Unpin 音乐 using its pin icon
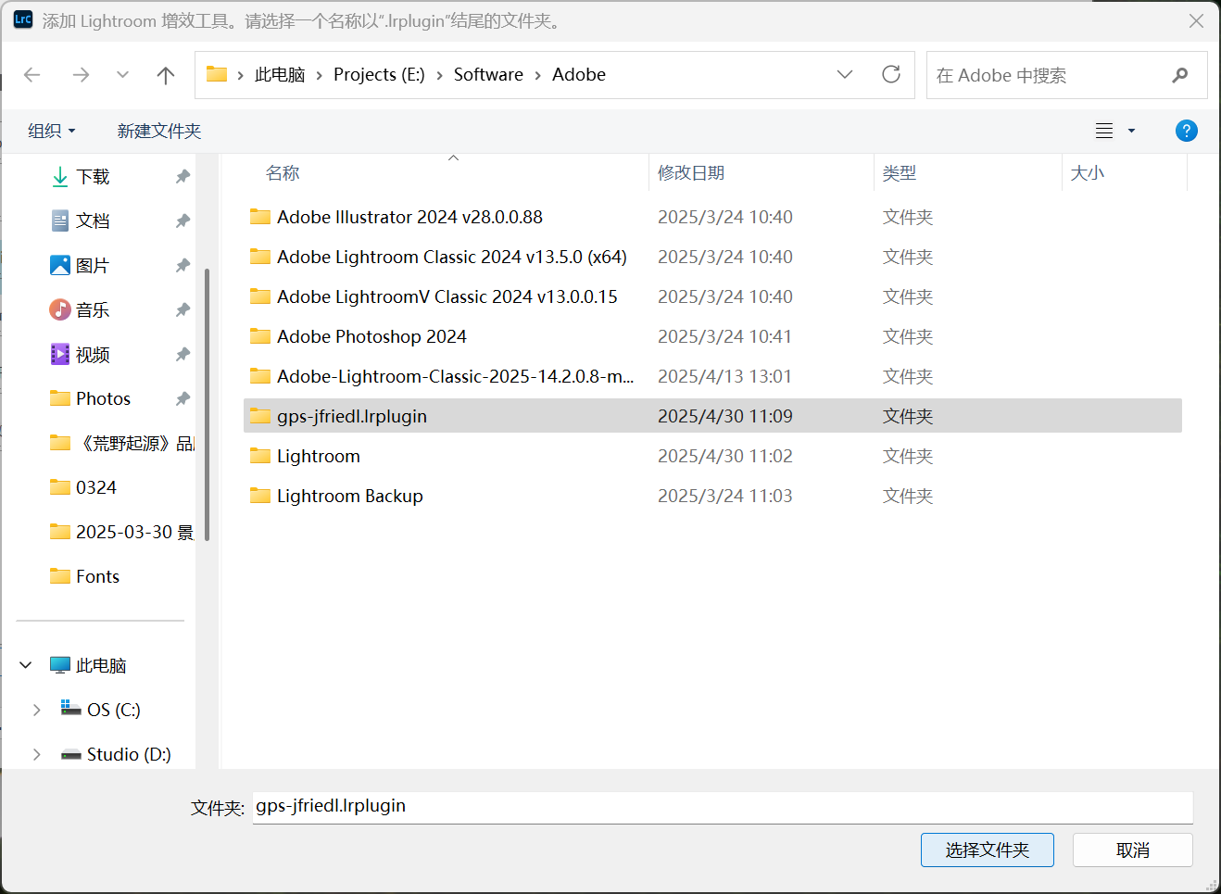 pyautogui.click(x=183, y=309)
